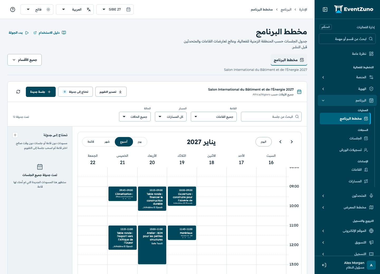Click the refresh schedule icon
Image resolution: width=380 pixels, height=274 pixels.
[18, 92]
